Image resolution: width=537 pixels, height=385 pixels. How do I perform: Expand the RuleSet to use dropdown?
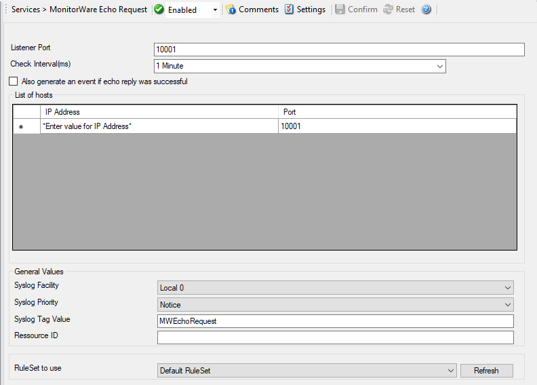[450, 371]
